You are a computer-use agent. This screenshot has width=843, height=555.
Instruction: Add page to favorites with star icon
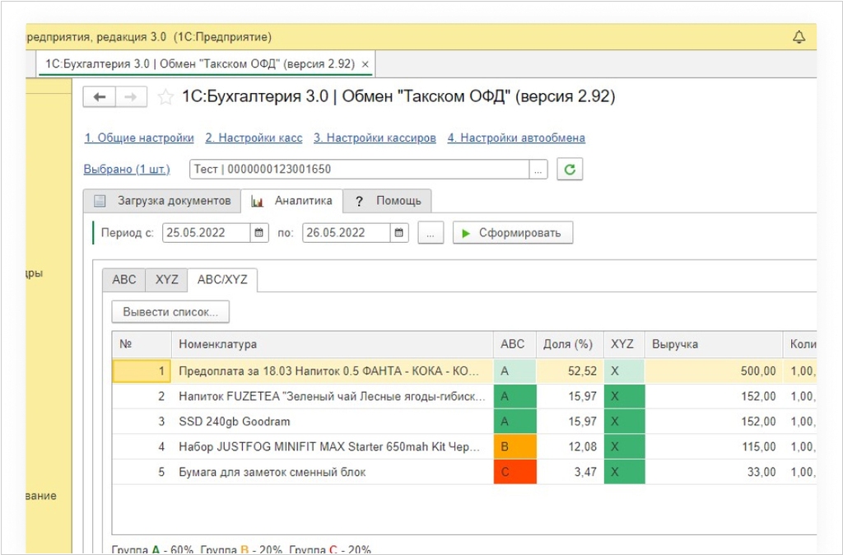(165, 97)
